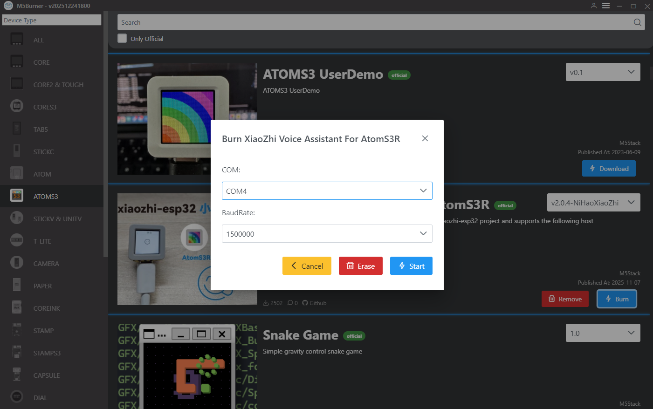Viewport: 653px width, 409px height.
Task: Click the Github link text
Action: pos(318,303)
